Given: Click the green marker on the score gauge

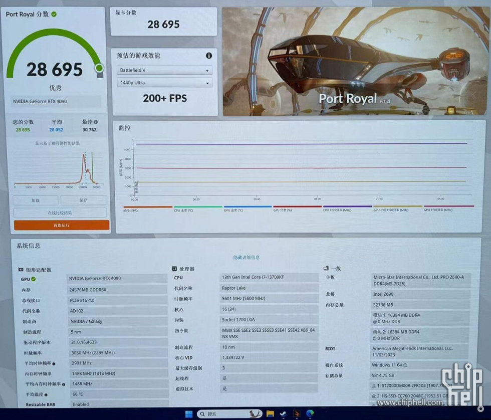Looking at the screenshot, I should point(99,68).
